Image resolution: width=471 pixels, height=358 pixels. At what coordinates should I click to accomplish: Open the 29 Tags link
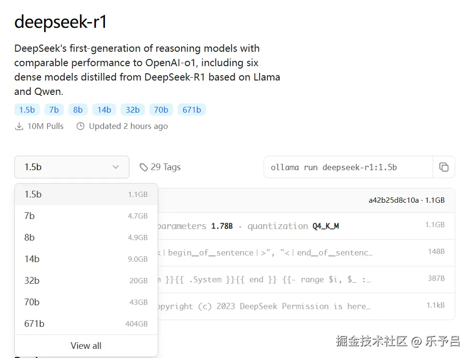click(x=165, y=167)
